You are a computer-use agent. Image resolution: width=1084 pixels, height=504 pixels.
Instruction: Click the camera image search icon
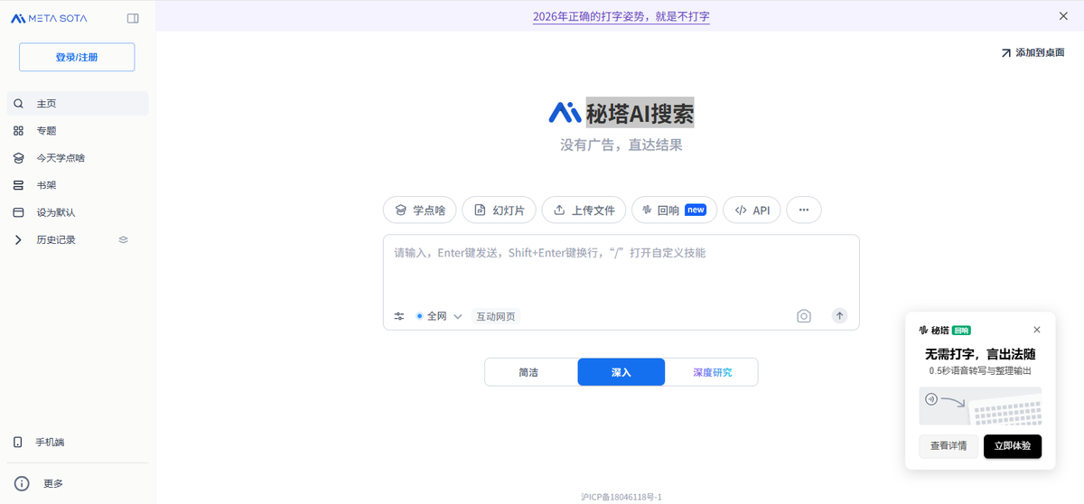803,316
